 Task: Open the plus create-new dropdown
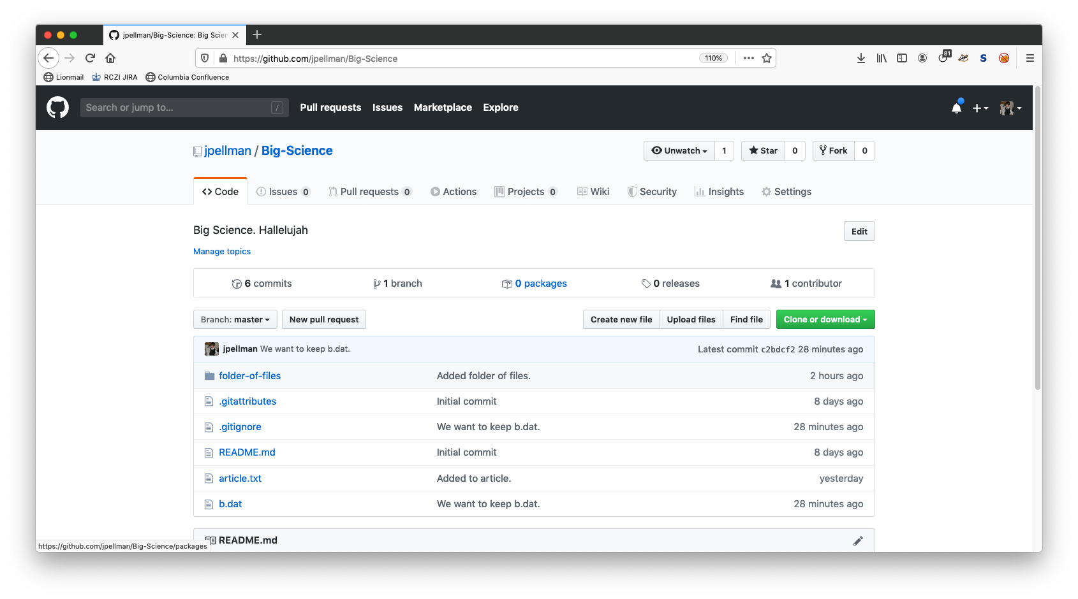pos(980,108)
